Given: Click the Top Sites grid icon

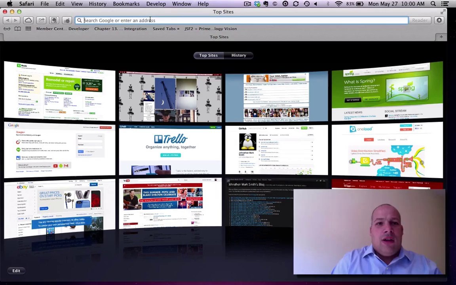Looking at the screenshot, I should (28, 29).
